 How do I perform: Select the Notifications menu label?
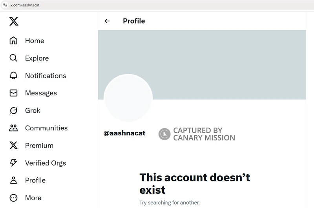[x=46, y=76]
